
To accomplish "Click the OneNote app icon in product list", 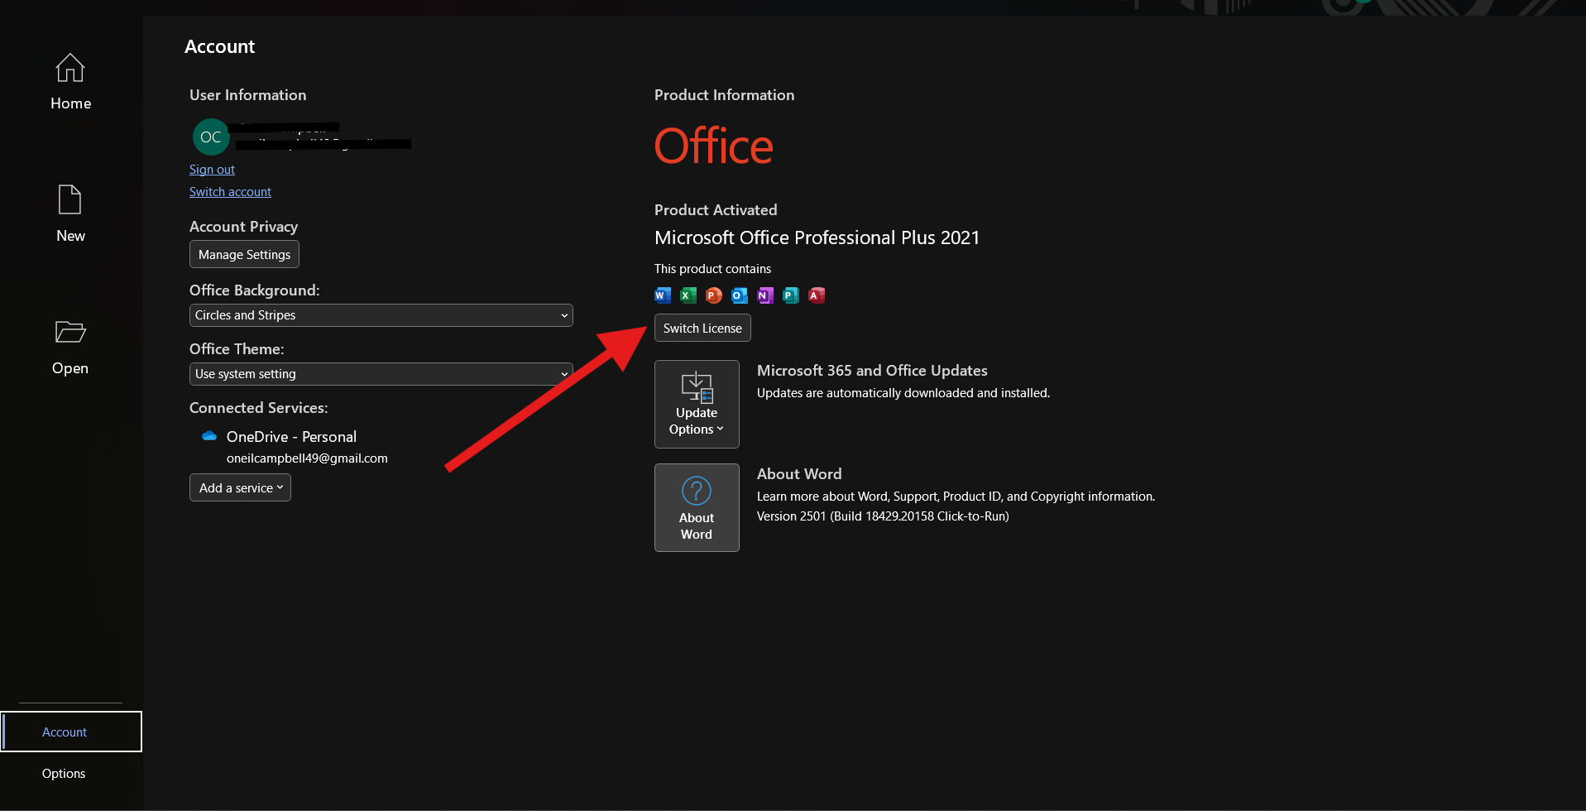I will pyautogui.click(x=765, y=295).
